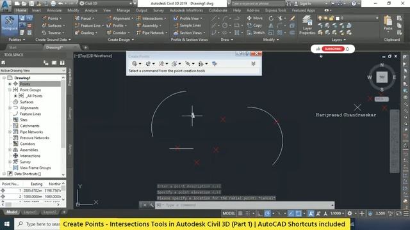
Task: Click the Undo arrow in quick access toolbar
Action: click(x=60, y=3)
